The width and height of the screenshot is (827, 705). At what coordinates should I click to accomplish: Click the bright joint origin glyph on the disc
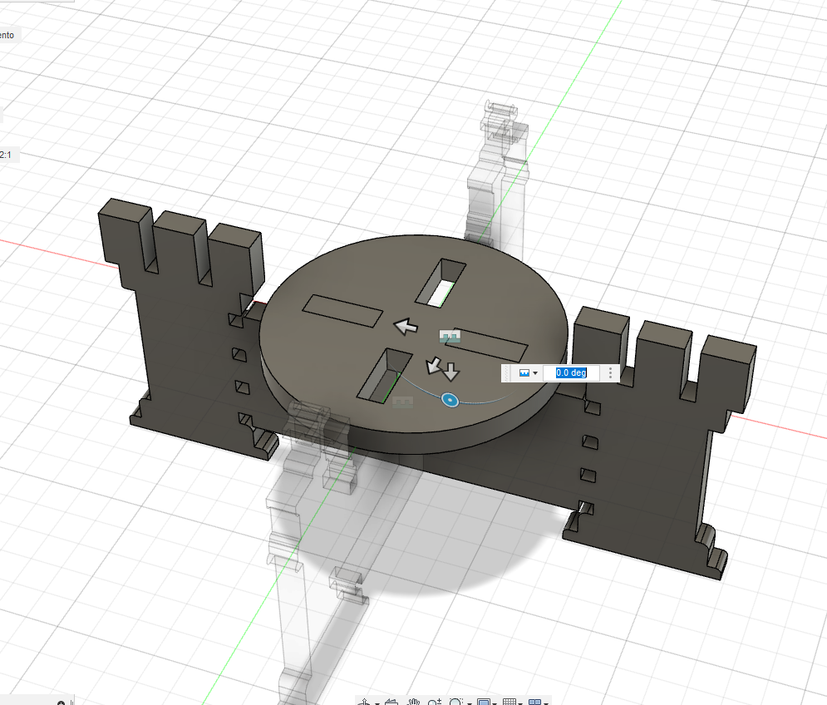coord(450,336)
